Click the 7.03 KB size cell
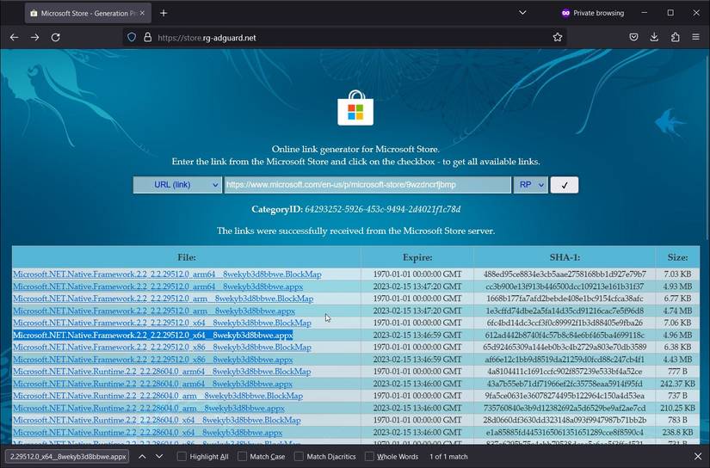Image resolution: width=710 pixels, height=468 pixels. click(677, 274)
